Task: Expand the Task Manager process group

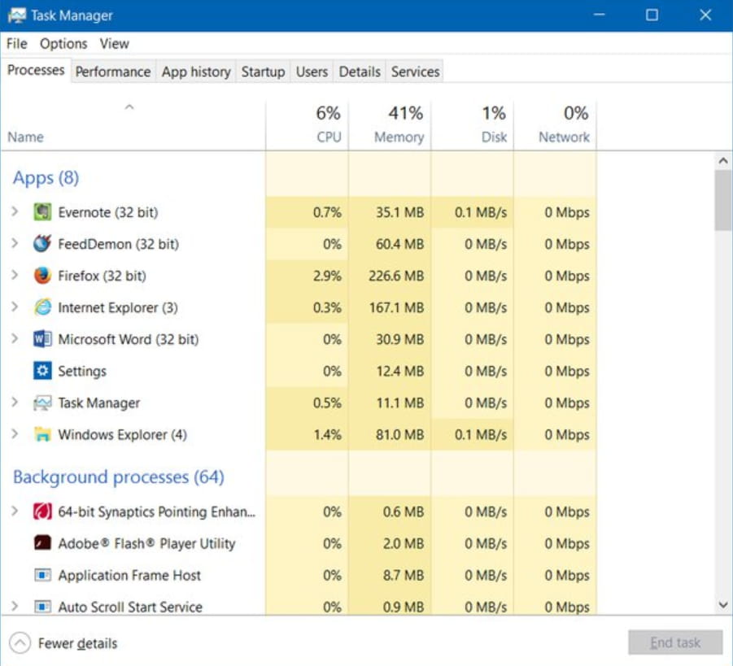Action: tap(15, 403)
